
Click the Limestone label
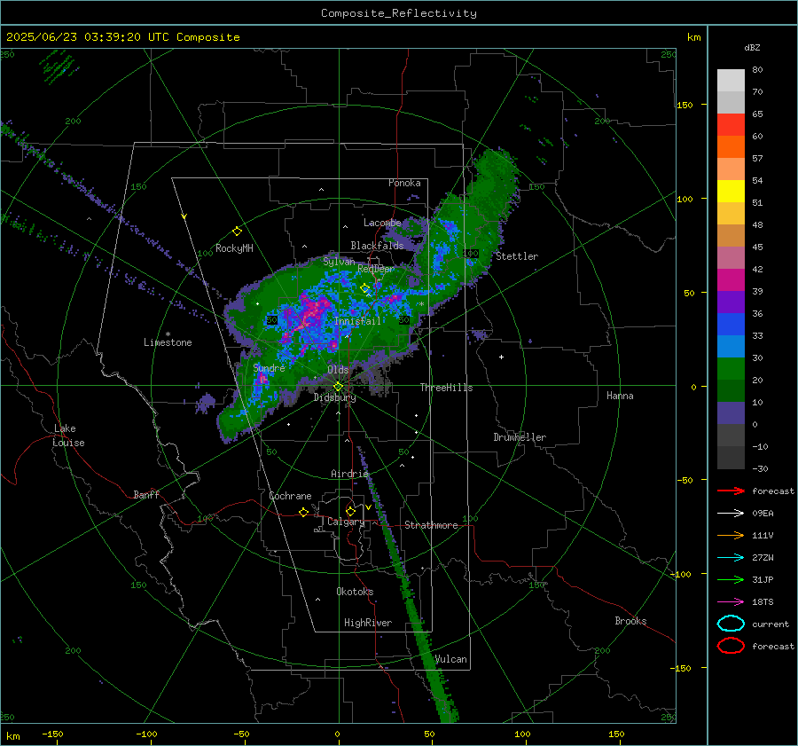pyautogui.click(x=168, y=342)
